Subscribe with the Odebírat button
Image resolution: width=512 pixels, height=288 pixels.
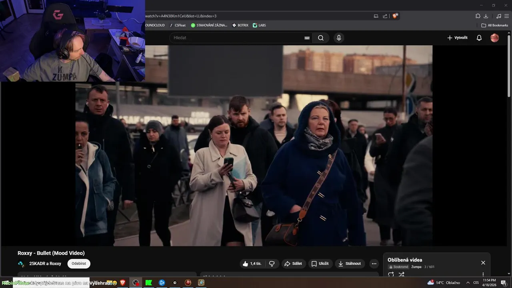click(79, 264)
